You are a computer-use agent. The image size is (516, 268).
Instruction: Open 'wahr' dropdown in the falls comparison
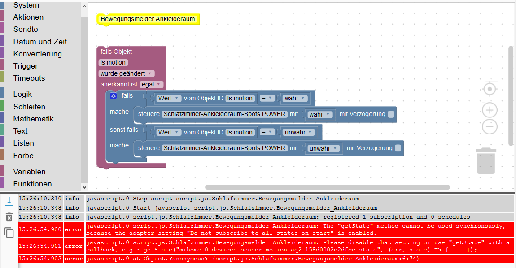coord(294,98)
